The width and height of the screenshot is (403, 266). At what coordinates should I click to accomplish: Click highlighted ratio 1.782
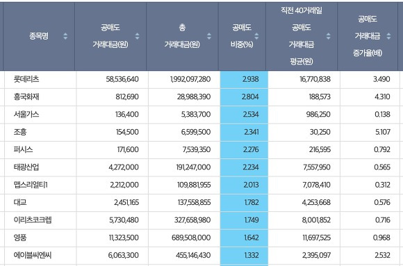point(252,203)
